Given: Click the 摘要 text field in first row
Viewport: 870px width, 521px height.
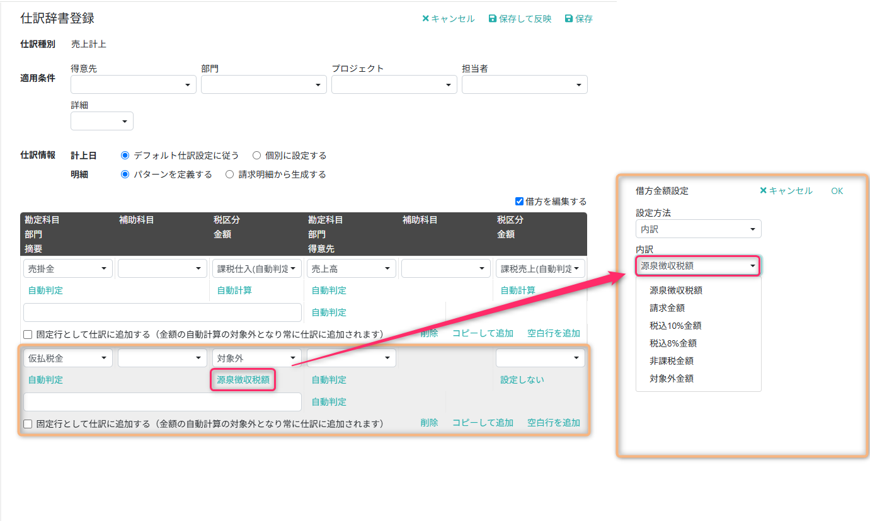Looking at the screenshot, I should click(x=163, y=312).
